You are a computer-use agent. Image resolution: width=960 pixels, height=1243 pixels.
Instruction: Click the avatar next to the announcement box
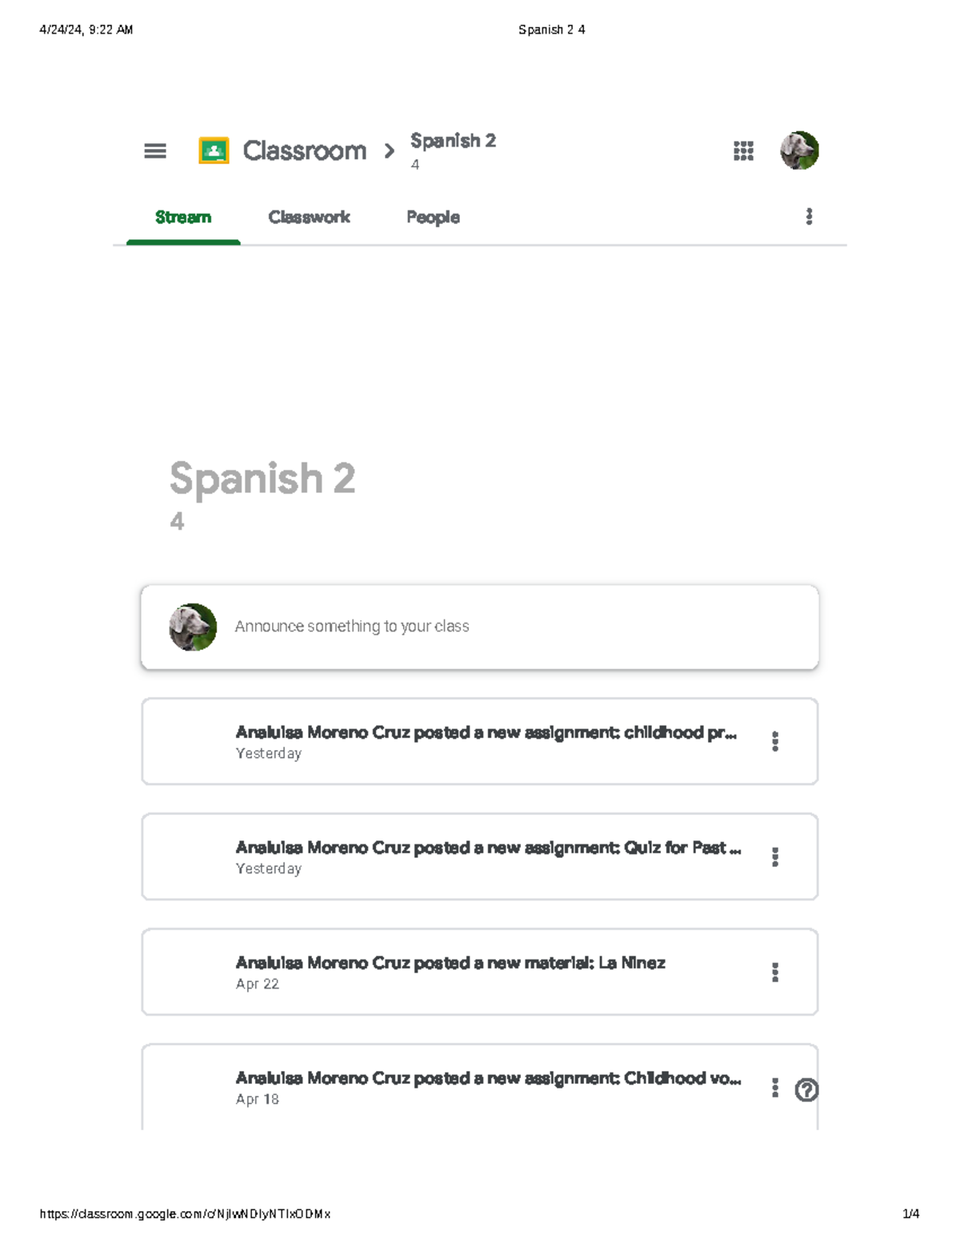(193, 627)
